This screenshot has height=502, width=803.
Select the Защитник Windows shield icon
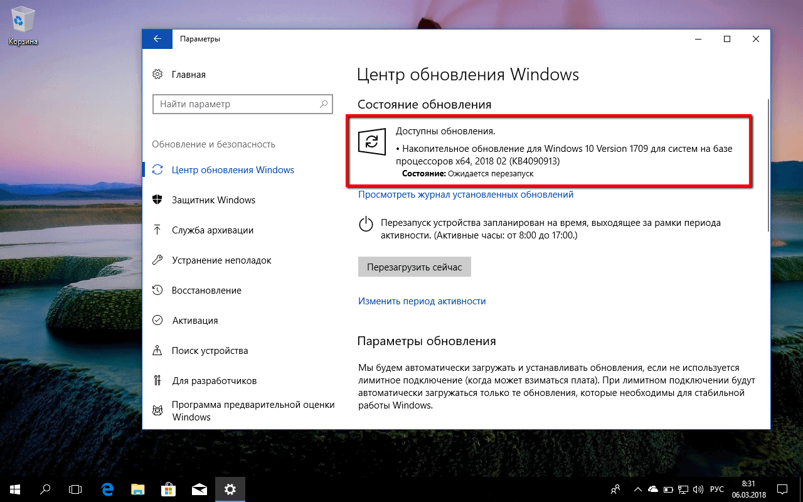pyautogui.click(x=157, y=200)
